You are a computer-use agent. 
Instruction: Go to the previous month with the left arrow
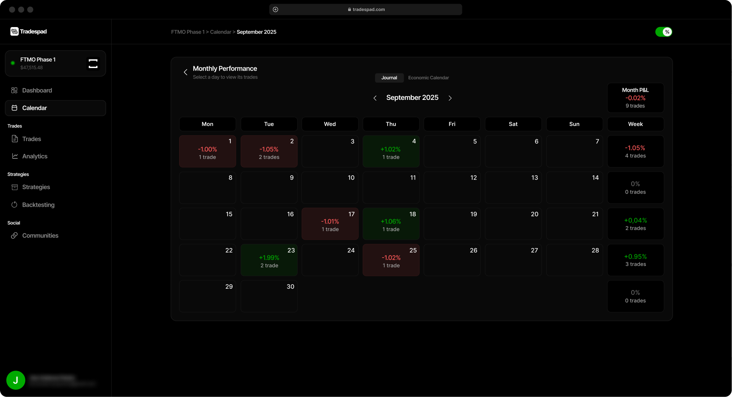(375, 98)
